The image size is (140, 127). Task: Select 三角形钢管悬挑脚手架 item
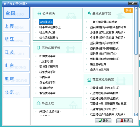click(104, 22)
